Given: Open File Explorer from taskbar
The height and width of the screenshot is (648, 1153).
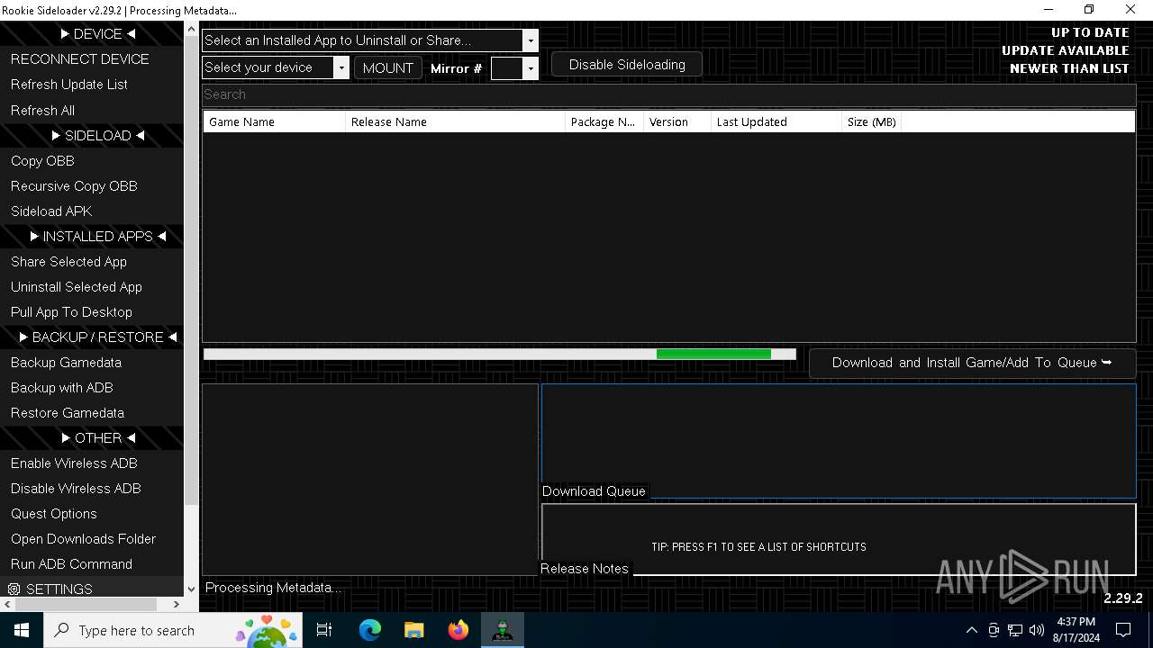Looking at the screenshot, I should point(413,630).
